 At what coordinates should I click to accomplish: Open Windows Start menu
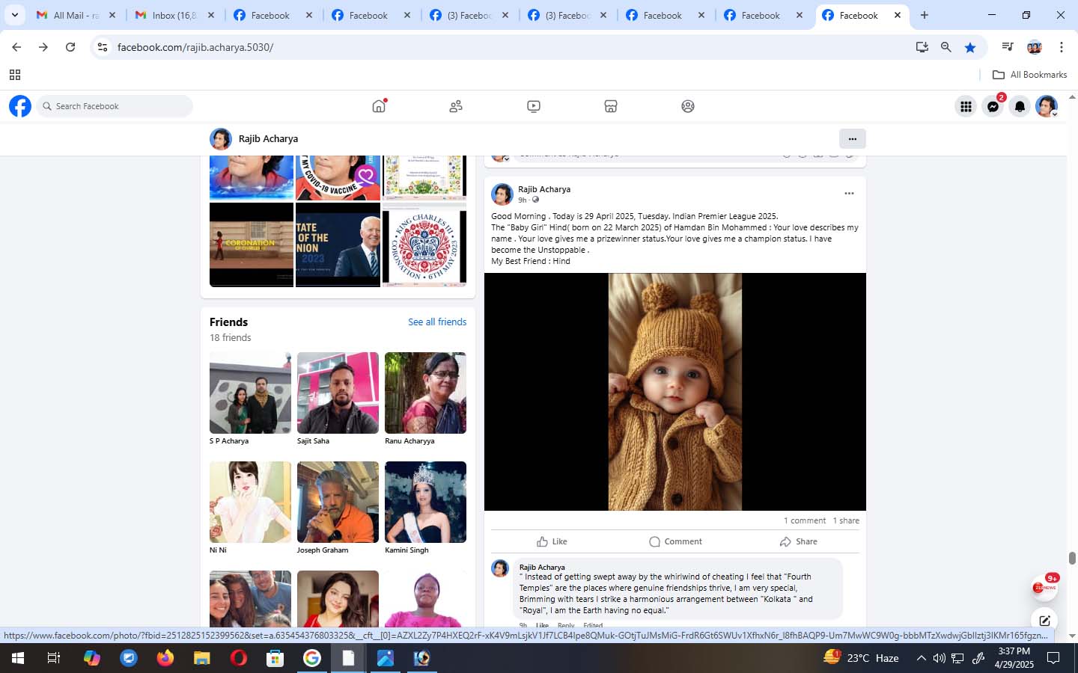18,658
